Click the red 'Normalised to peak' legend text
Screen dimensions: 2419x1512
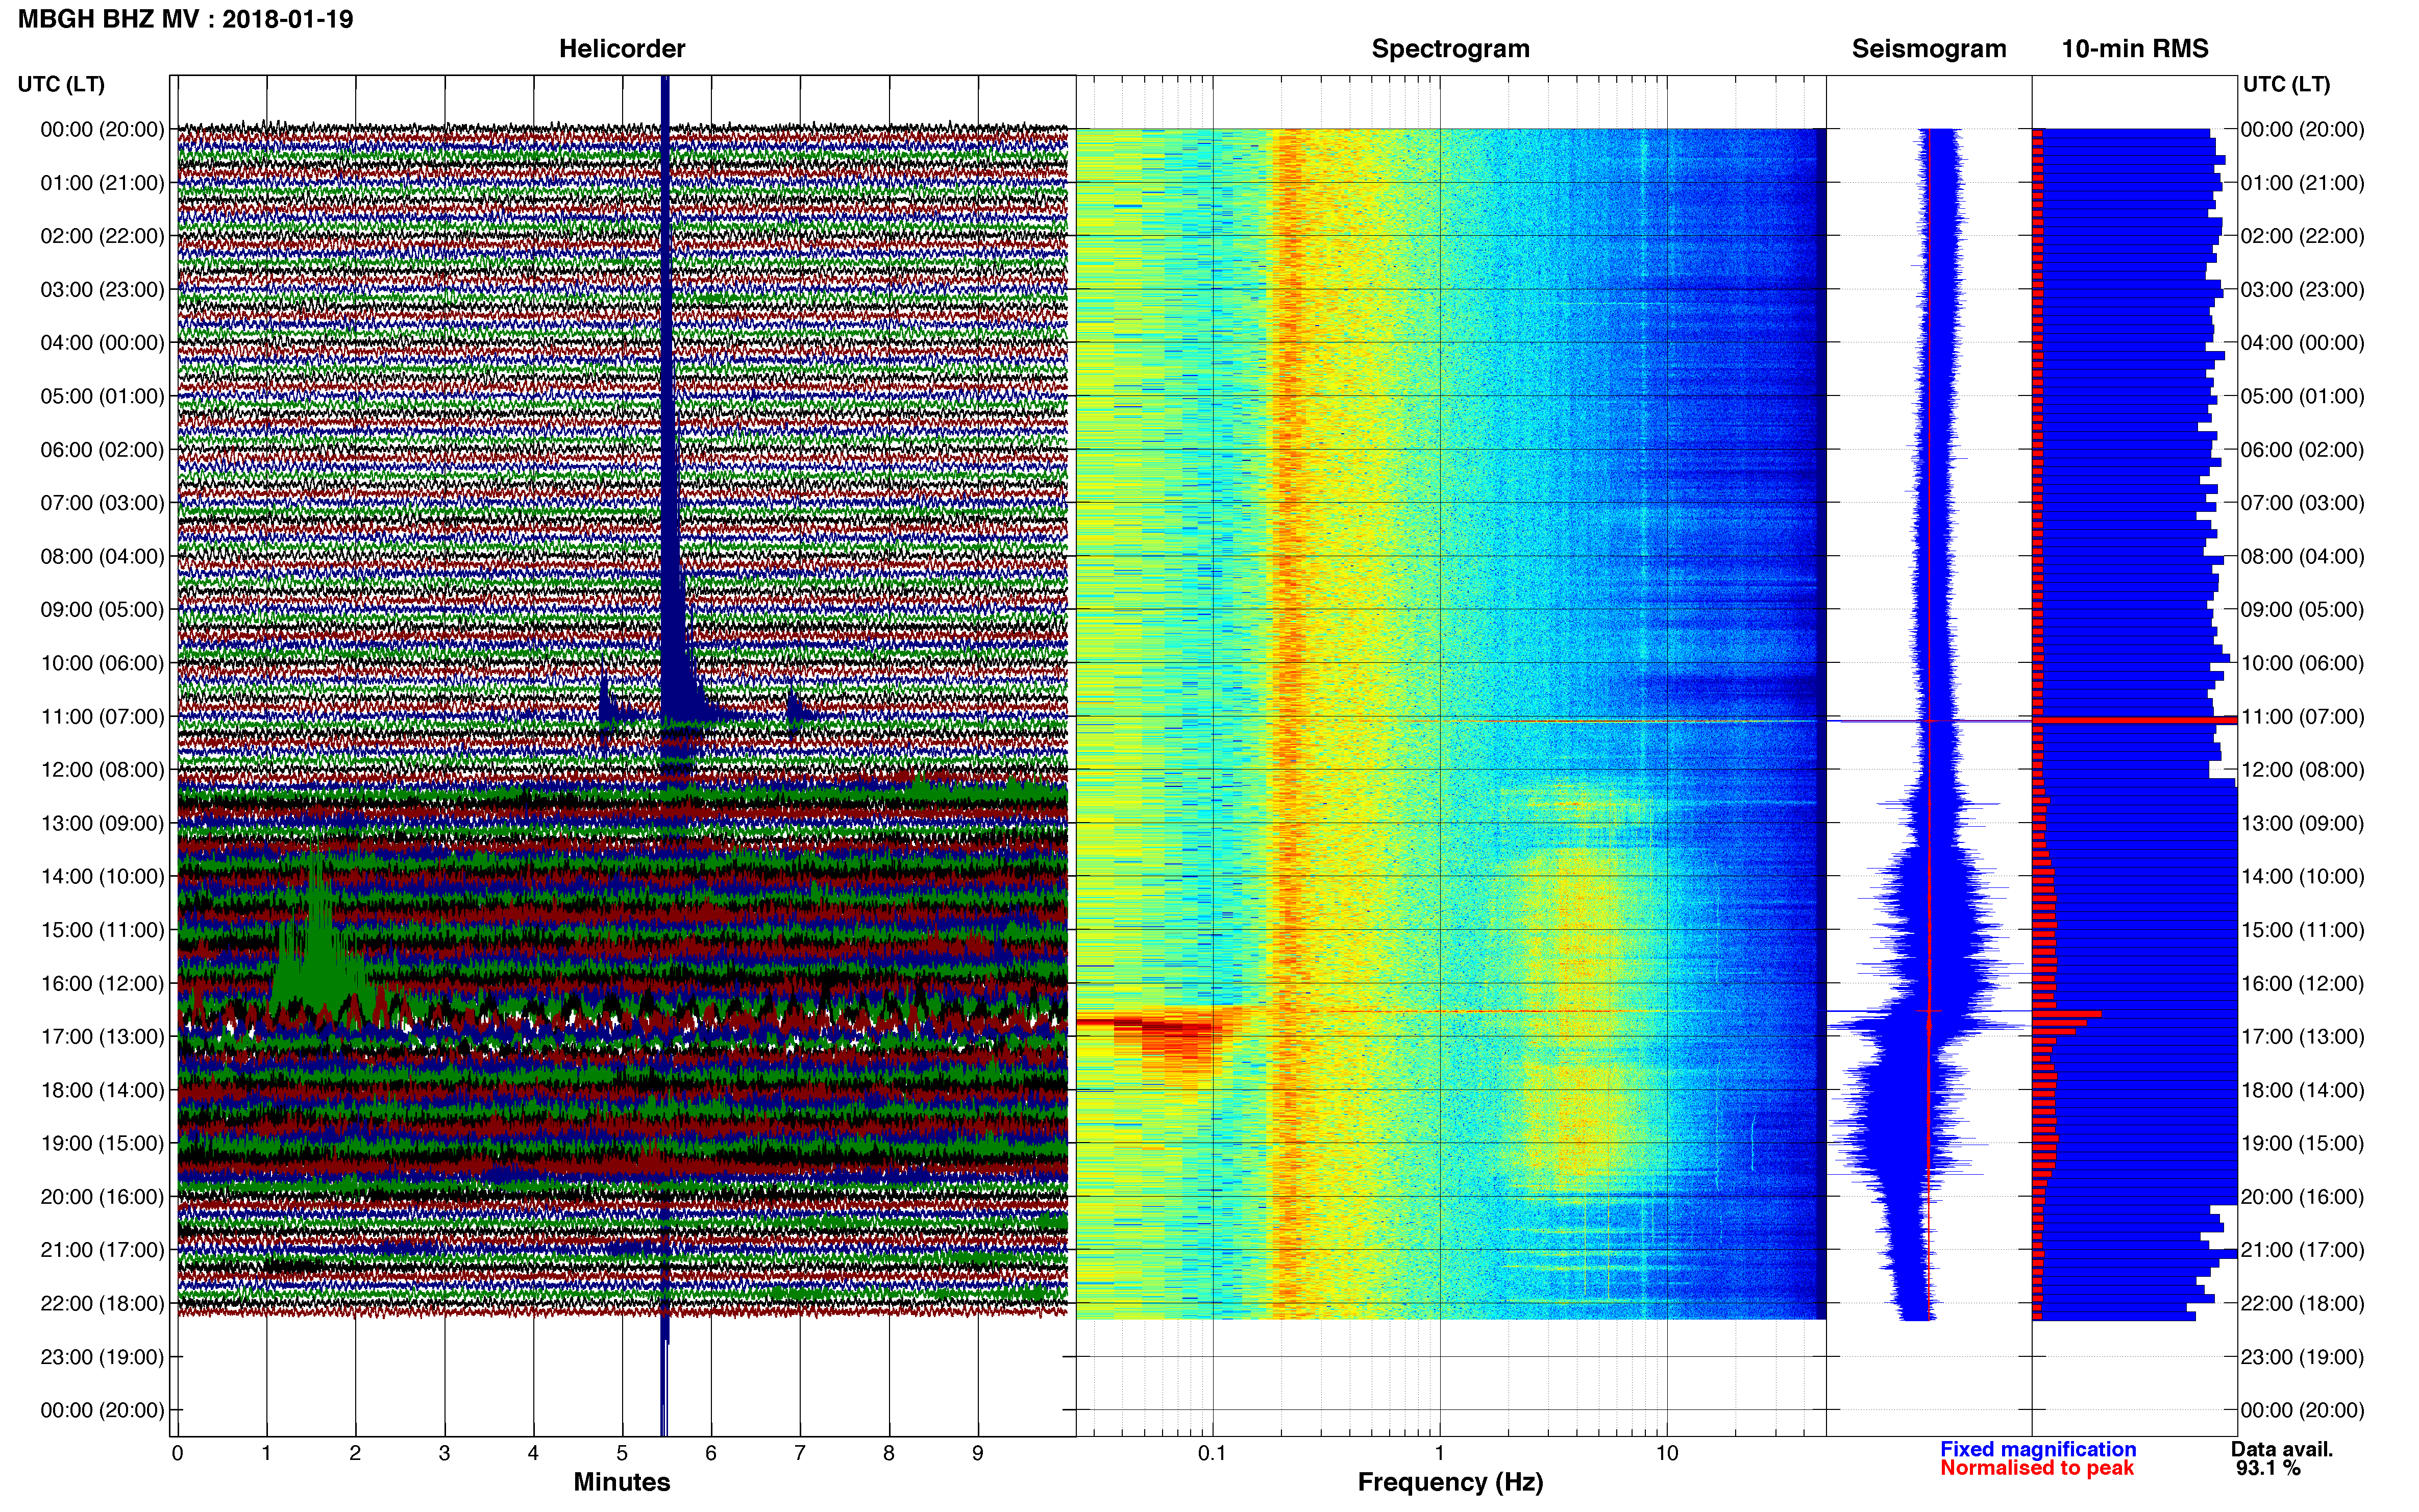click(2037, 1468)
